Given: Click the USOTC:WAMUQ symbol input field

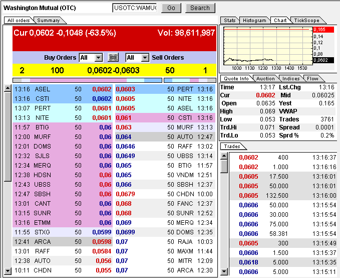Looking at the screenshot, I should pyautogui.click(x=135, y=8).
